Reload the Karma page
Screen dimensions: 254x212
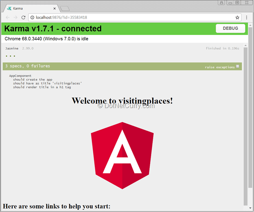(23, 17)
